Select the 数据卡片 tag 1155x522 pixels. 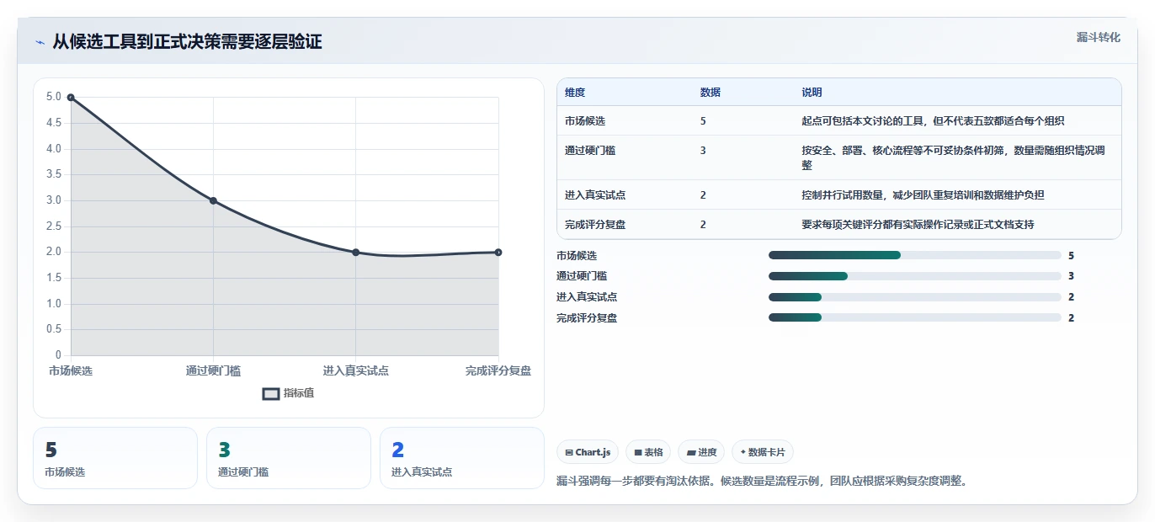[x=763, y=452]
